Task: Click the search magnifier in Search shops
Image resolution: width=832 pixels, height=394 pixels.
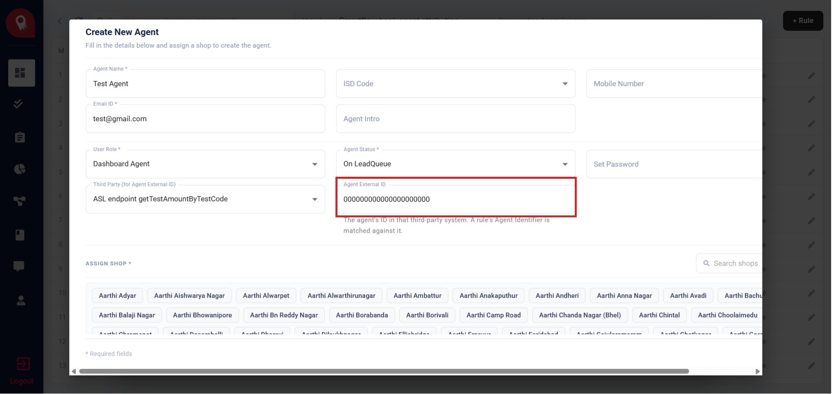Action: click(706, 263)
